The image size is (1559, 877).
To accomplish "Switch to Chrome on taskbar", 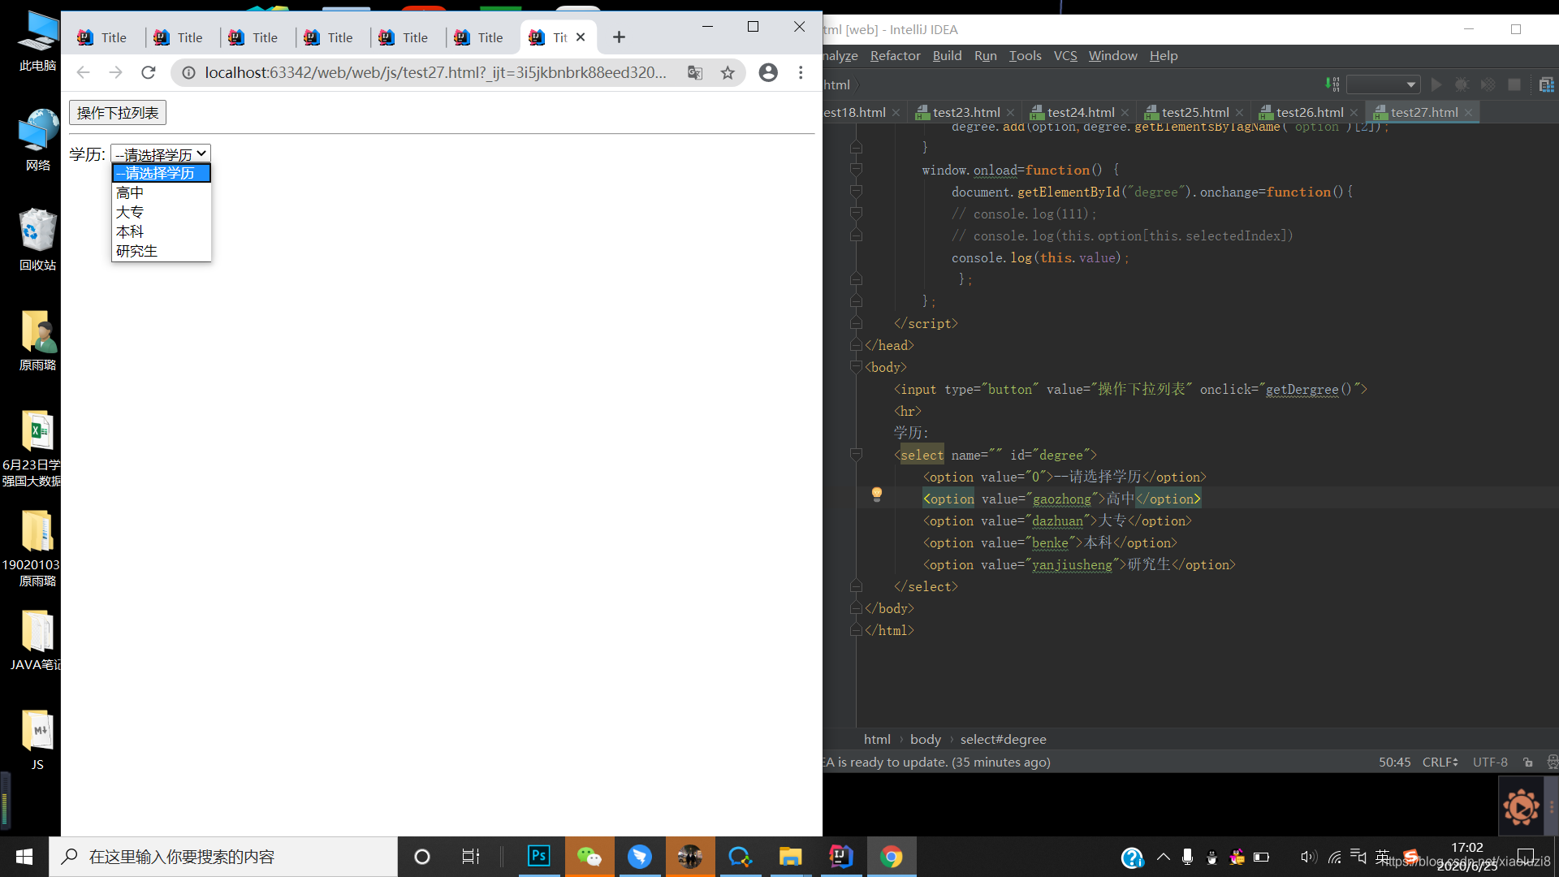I will pyautogui.click(x=892, y=857).
